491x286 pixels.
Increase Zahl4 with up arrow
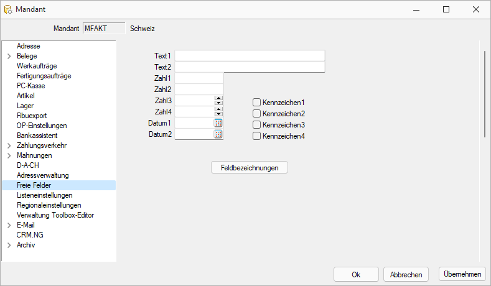218,109
